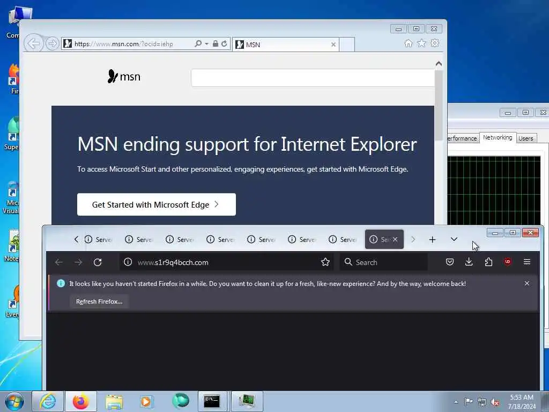Open uBlock Origin red shield icon
The height and width of the screenshot is (412, 549).
click(x=508, y=262)
